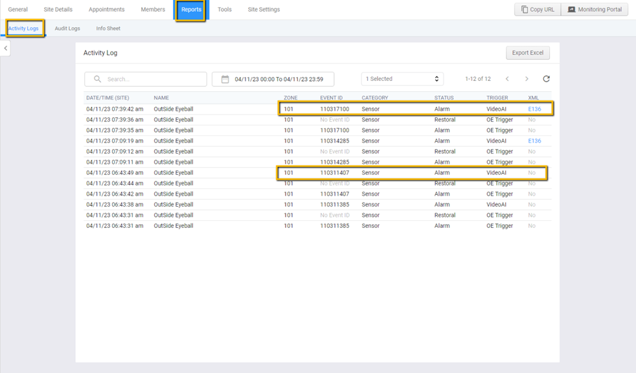The height and width of the screenshot is (373, 636).
Task: Click the date range field 04/11/23
Action: pos(273,79)
